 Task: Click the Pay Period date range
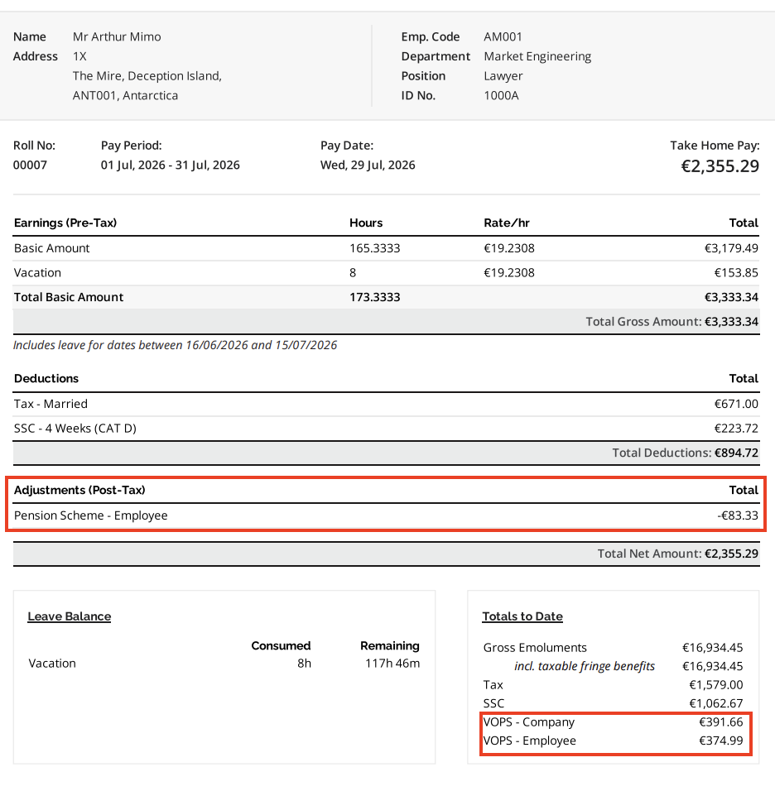(x=170, y=165)
